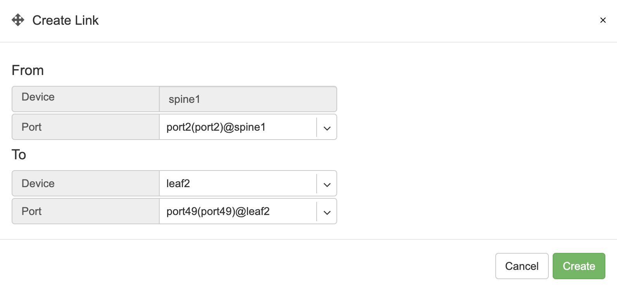617x290 pixels.
Task: Click the Device label under From
Action: [x=38, y=97]
